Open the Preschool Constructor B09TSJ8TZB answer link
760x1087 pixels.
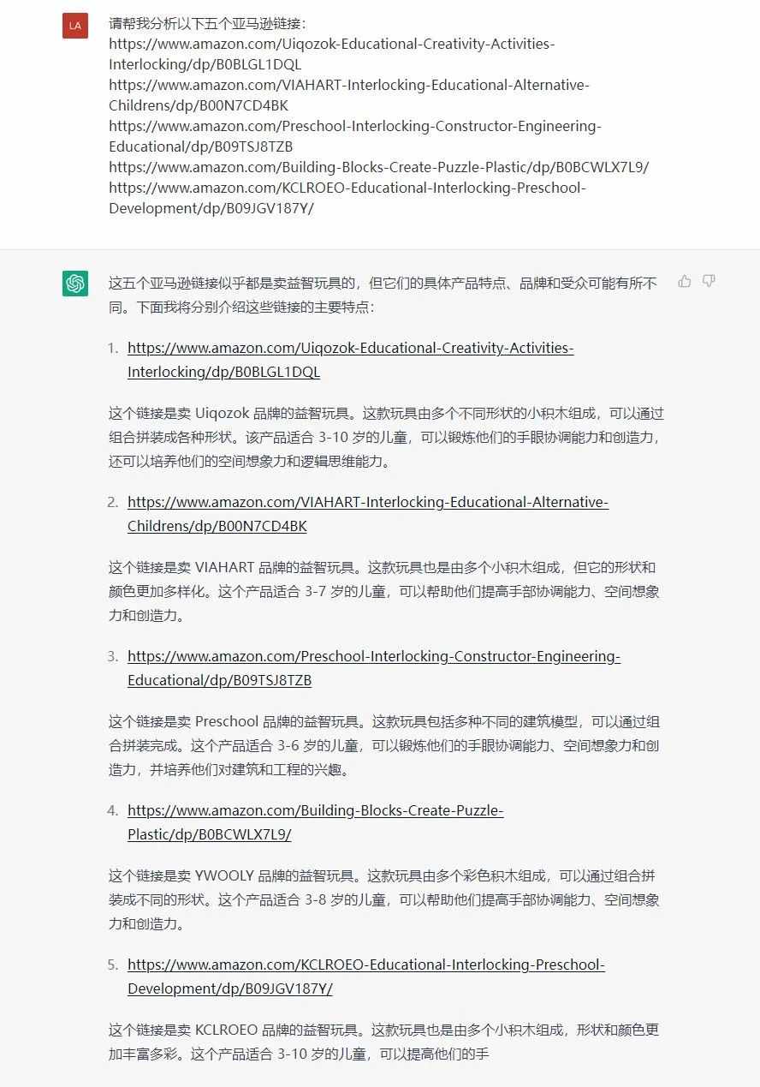(x=374, y=668)
